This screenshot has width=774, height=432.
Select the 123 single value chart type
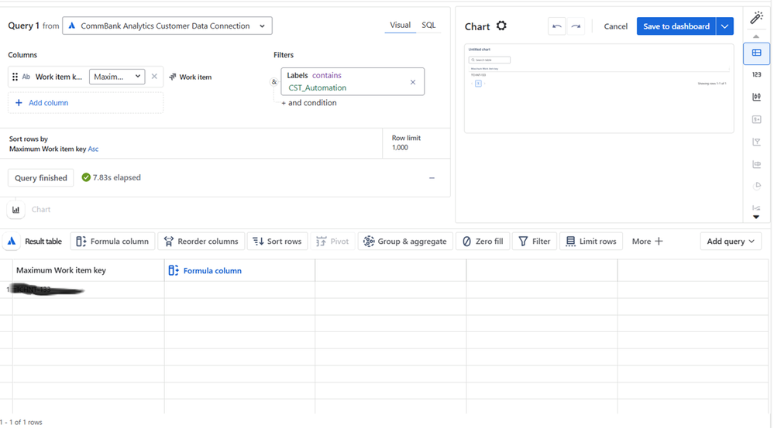[x=756, y=74]
